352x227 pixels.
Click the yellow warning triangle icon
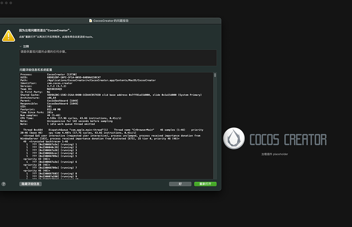point(9,36)
